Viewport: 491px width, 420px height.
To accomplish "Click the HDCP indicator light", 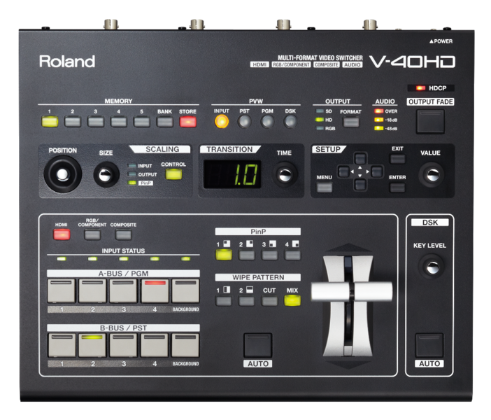I will [420, 88].
